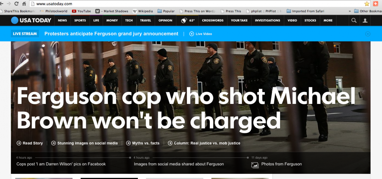The width and height of the screenshot is (382, 179).
Task: Open the user profile icon
Action: 365,20
